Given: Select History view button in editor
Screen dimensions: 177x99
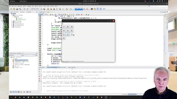Looking at the screenshot, I should (x=46, y=15).
